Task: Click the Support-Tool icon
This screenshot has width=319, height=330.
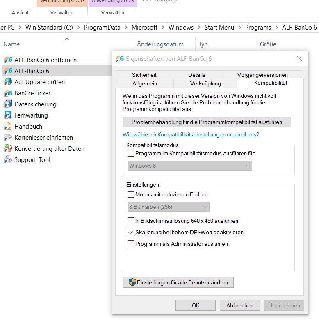Action: click(x=8, y=160)
